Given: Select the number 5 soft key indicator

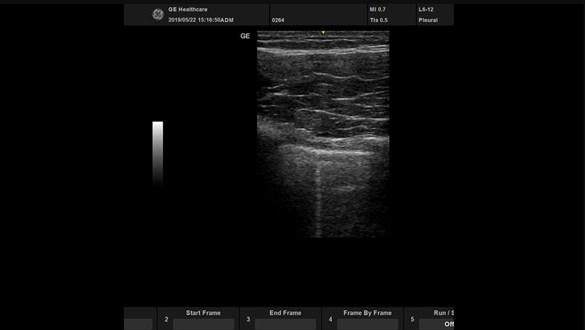Looking at the screenshot, I should click(412, 319).
